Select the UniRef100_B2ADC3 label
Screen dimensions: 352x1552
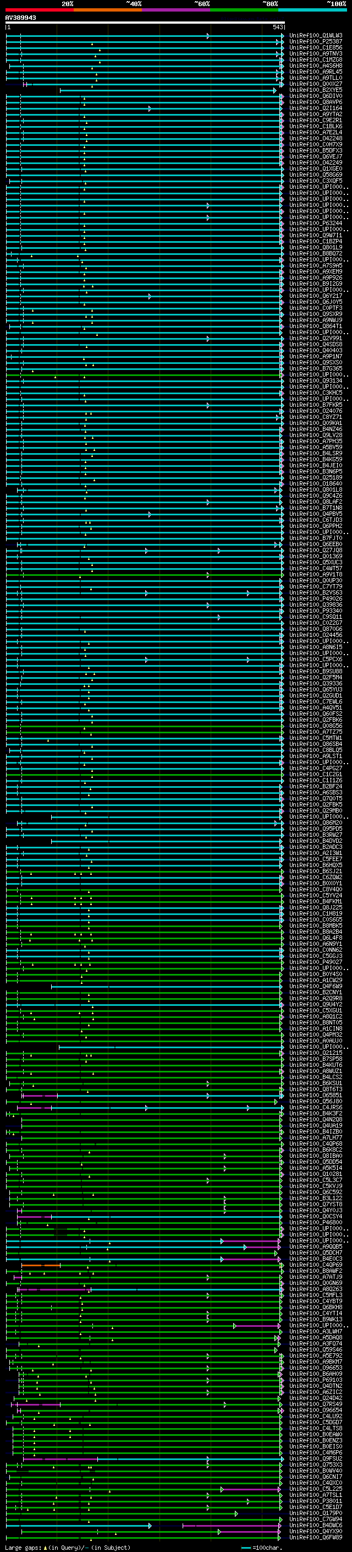(316, 847)
